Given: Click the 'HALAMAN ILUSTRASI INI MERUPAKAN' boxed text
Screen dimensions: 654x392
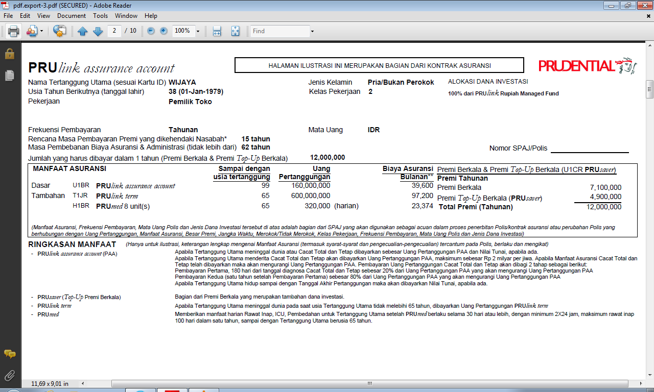Looking at the screenshot, I should click(x=379, y=65).
